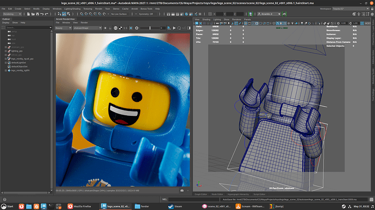Switch to the Node Editor tab
Image resolution: width=375 pixels, height=210 pixels.
coord(217,194)
